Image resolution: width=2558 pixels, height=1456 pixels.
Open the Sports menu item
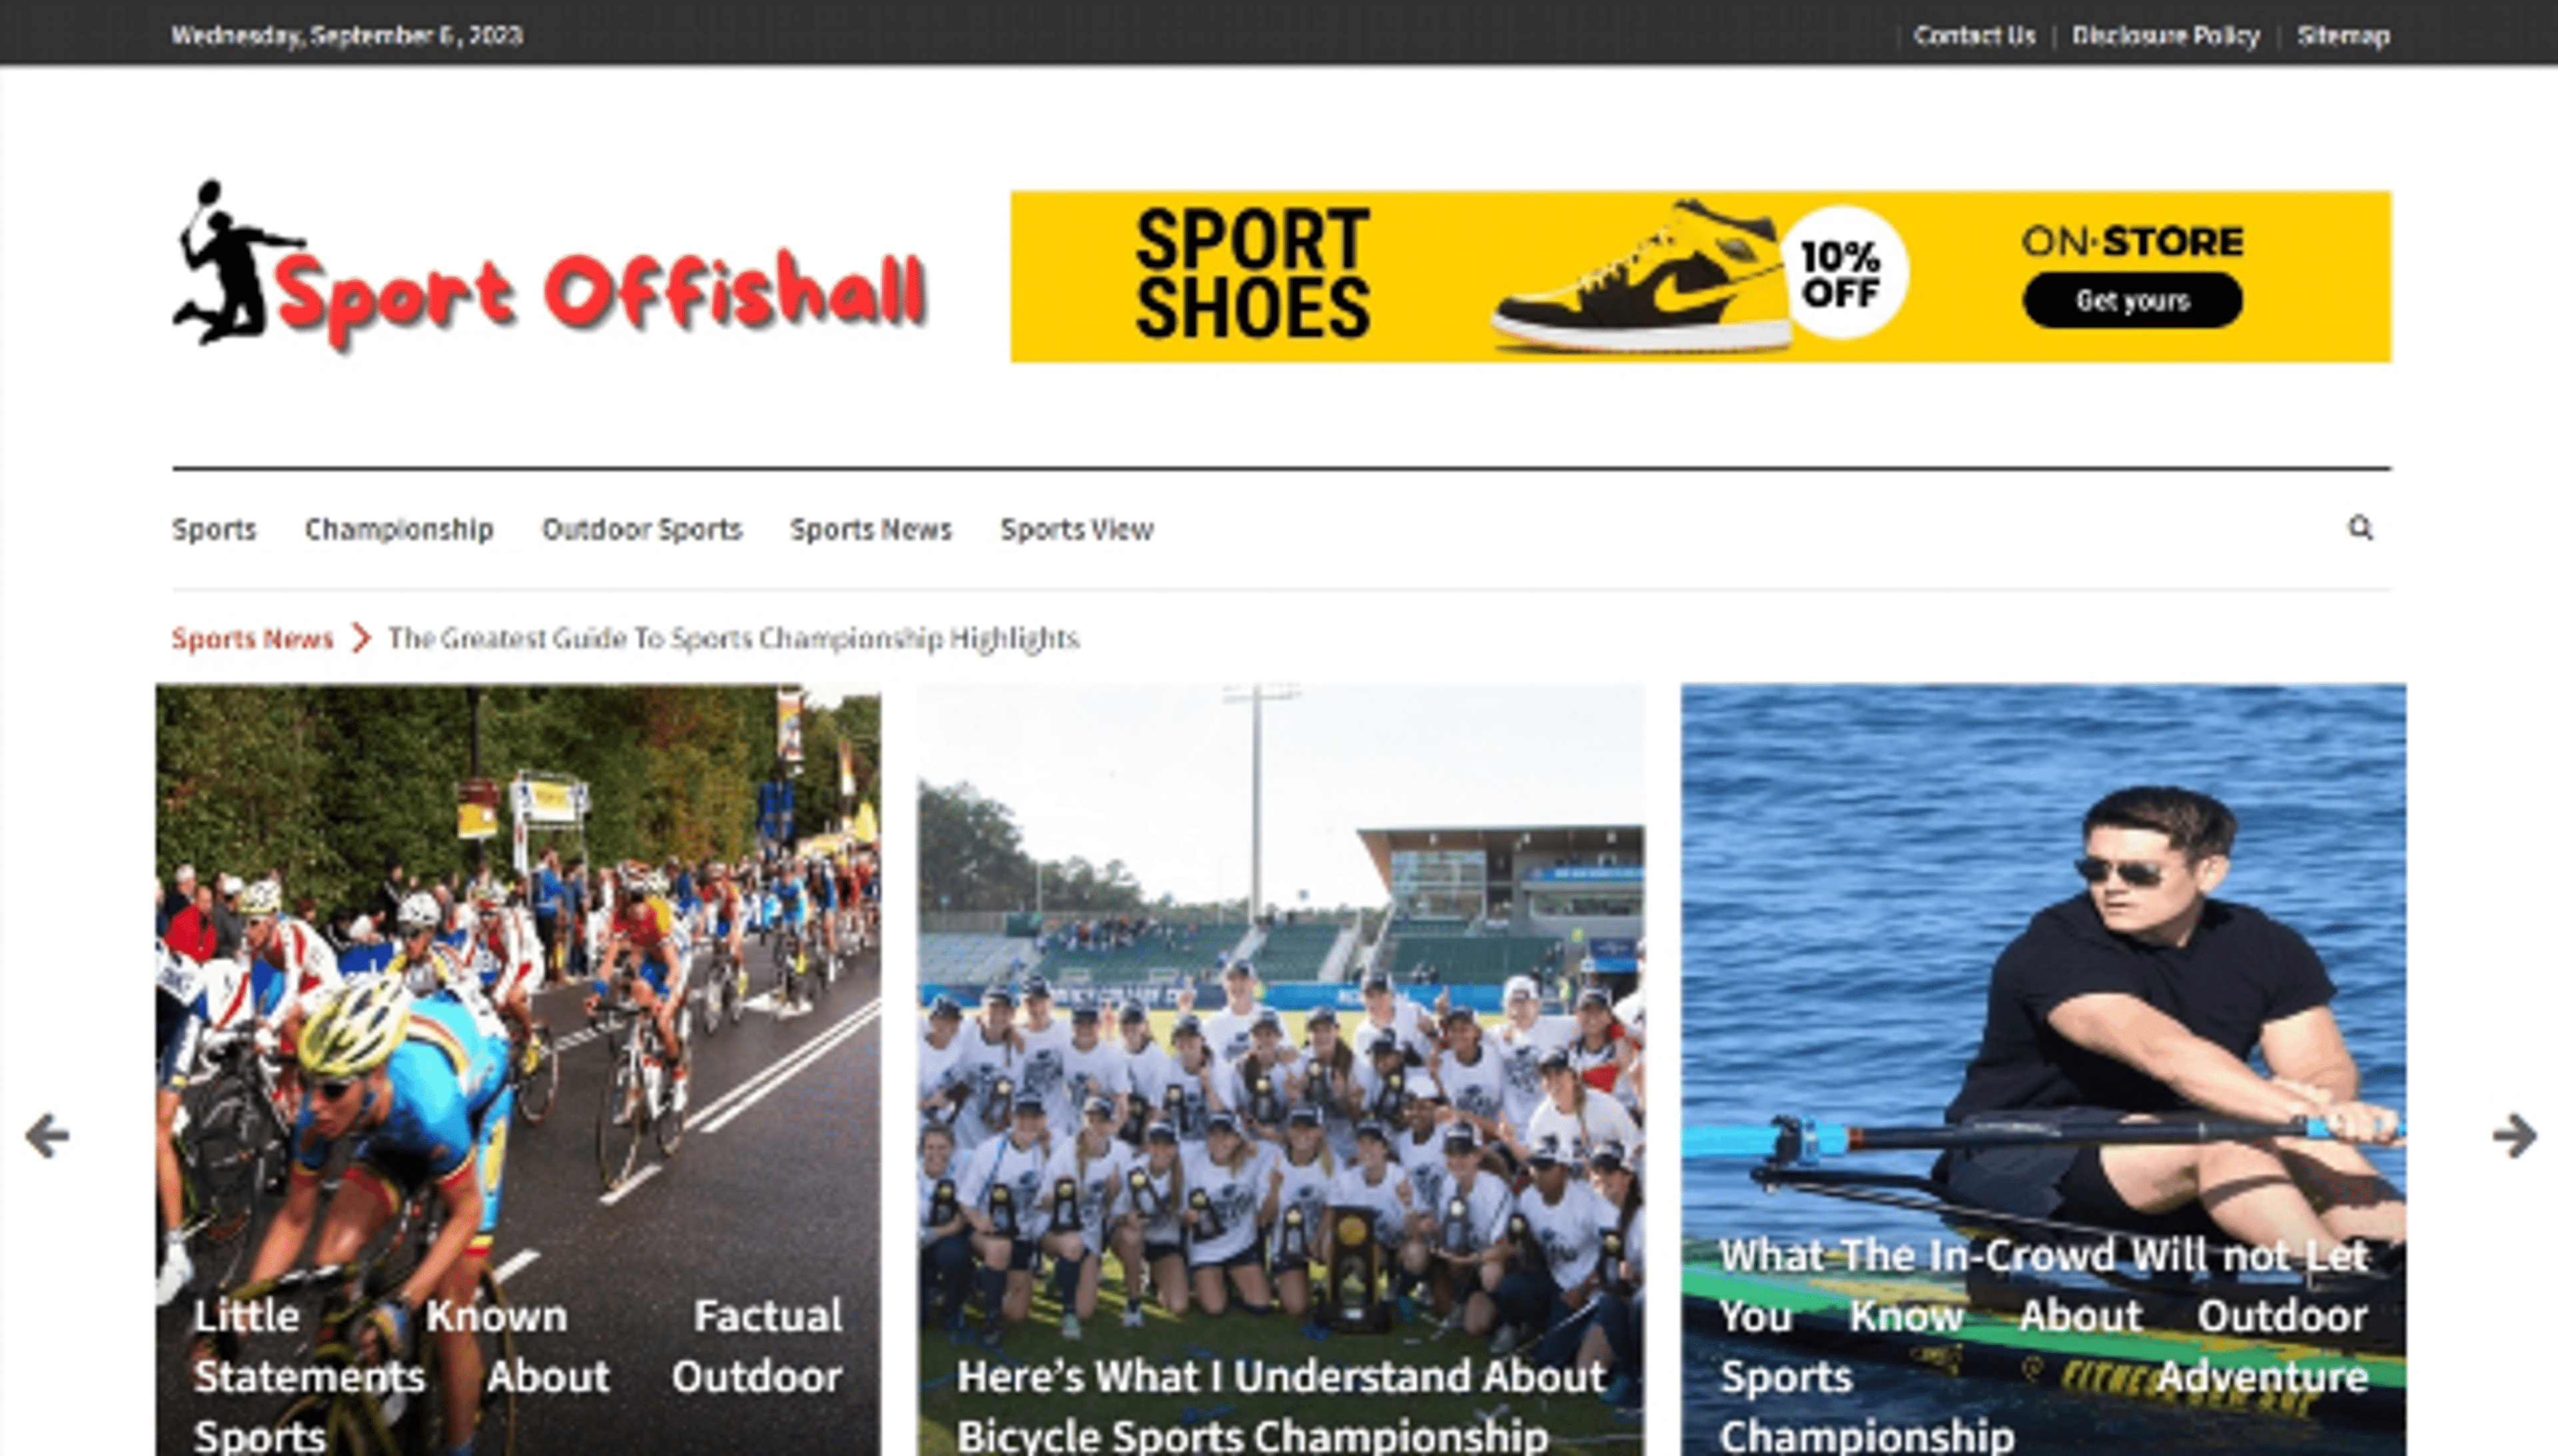[x=214, y=529]
